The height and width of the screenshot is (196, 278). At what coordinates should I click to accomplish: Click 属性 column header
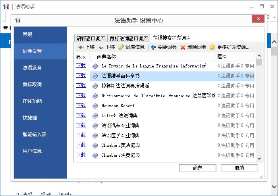coord(235,57)
